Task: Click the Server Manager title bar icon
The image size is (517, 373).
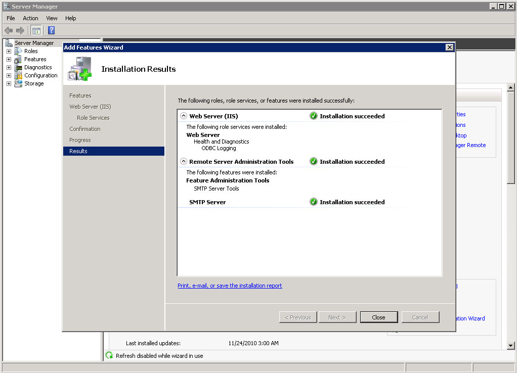Action: [7, 6]
